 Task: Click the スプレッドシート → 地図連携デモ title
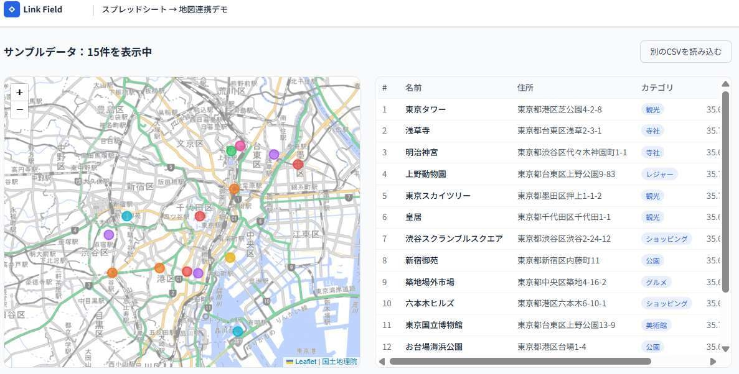tap(165, 9)
